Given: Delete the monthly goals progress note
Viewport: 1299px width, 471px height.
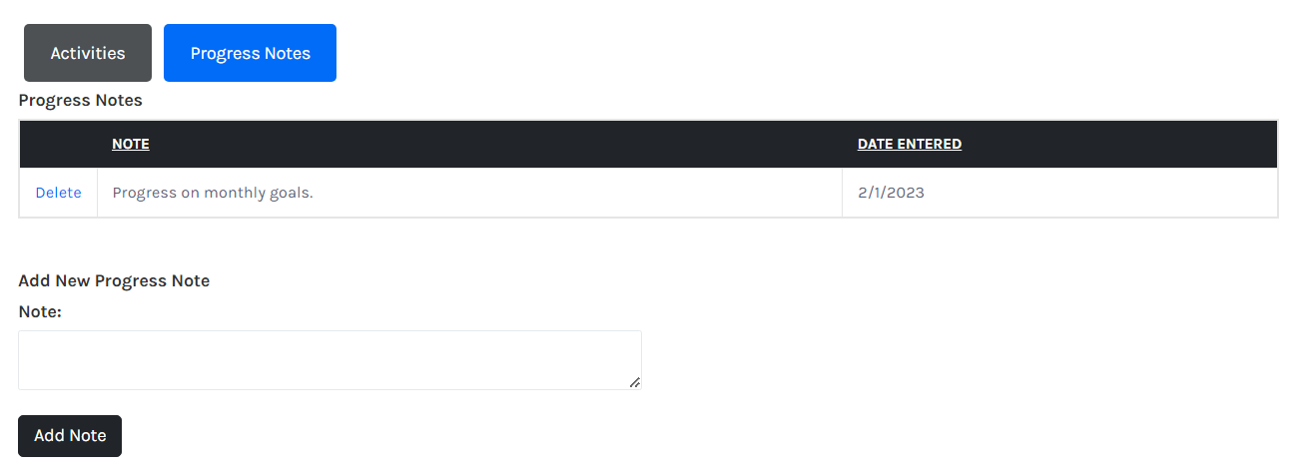Looking at the screenshot, I should click(59, 193).
